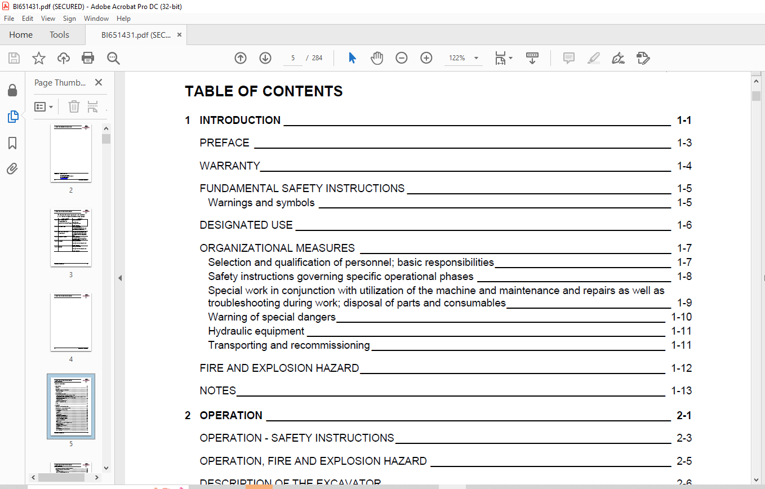Open the Edit menu
Screen dimensions: 765x489
[28, 19]
